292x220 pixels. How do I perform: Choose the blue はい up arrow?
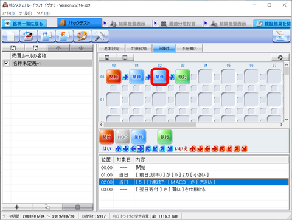point(119,149)
